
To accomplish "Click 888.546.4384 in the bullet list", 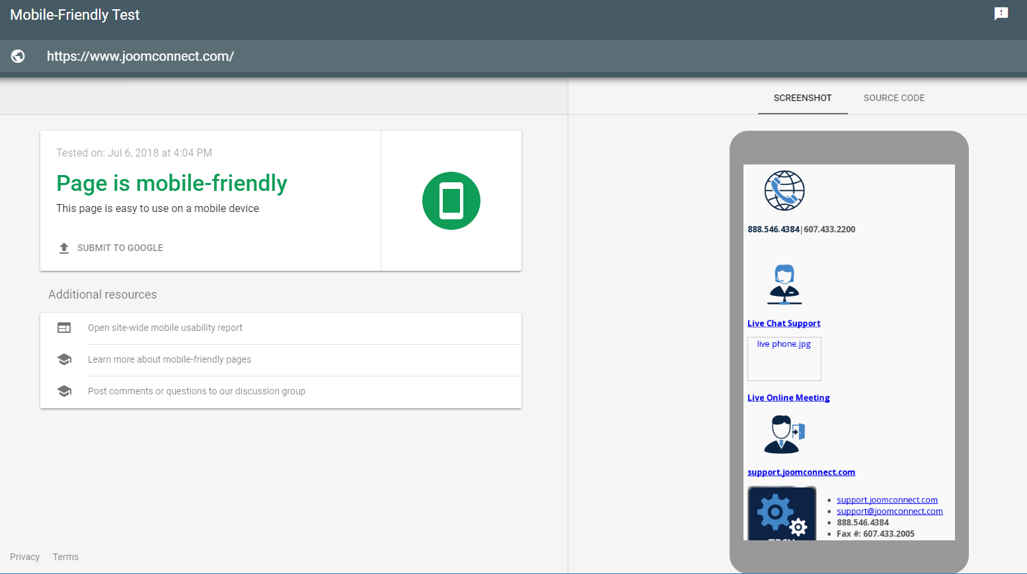I will tap(862, 522).
